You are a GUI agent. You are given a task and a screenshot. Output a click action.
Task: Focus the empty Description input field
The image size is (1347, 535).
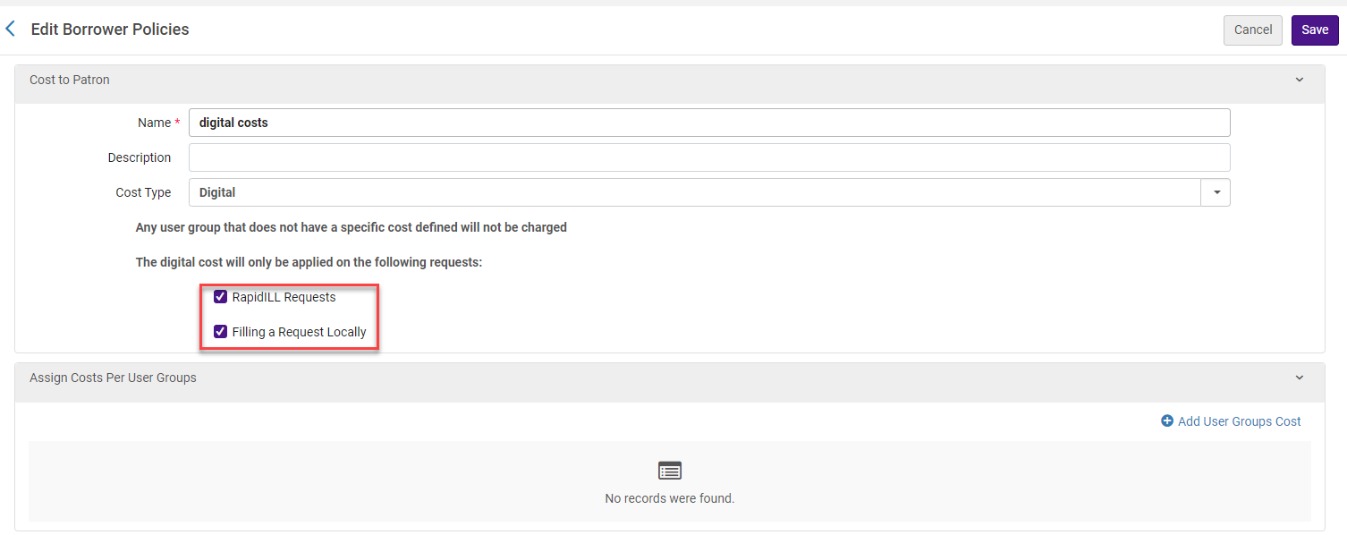[x=708, y=157]
